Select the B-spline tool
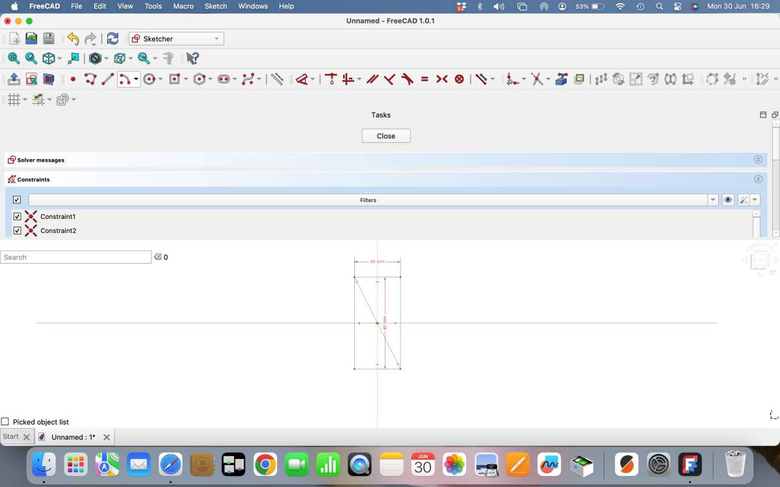 pos(248,79)
